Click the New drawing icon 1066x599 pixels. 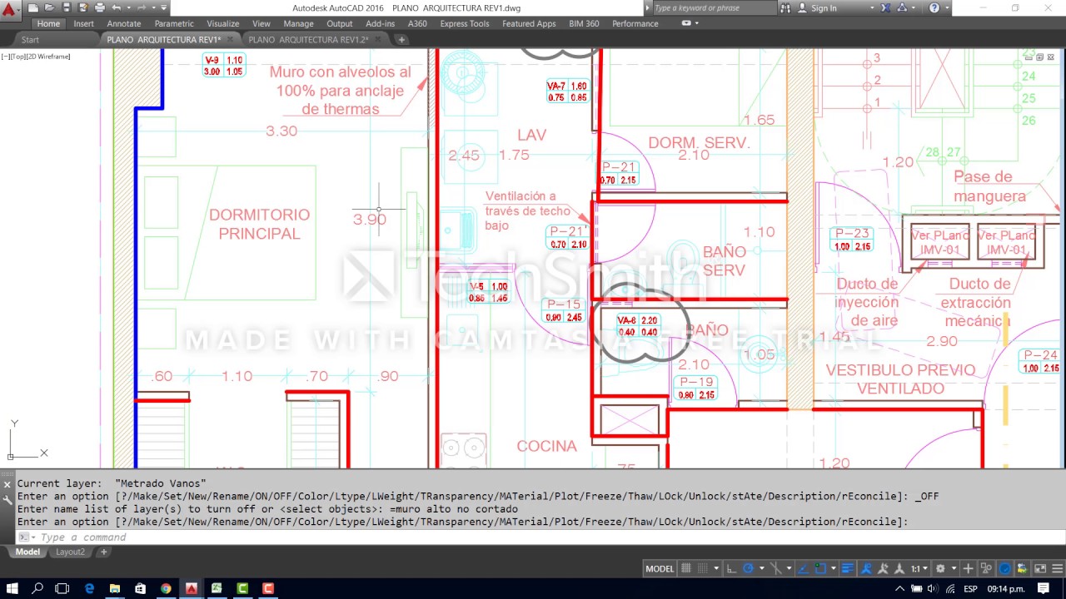coord(33,7)
